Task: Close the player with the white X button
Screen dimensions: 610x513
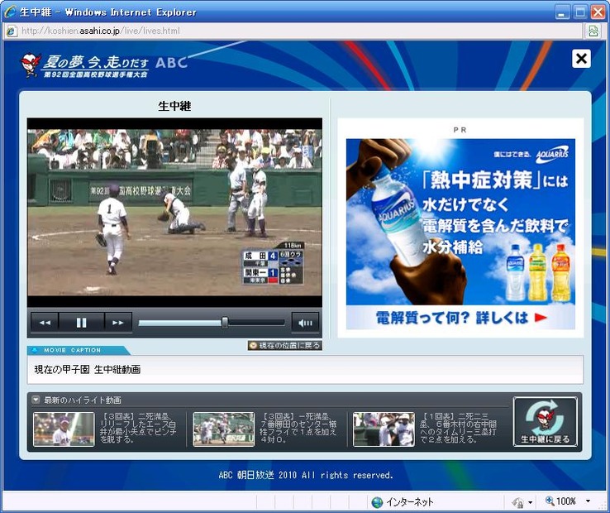Action: (x=581, y=59)
